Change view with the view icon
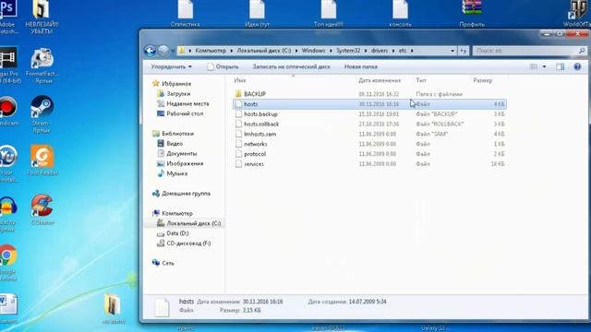Screen dimensions: 591x332 pos(534,66)
